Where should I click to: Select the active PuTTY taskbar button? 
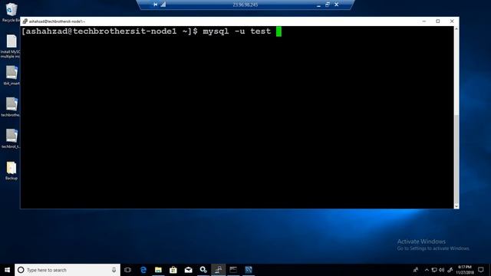tap(218, 270)
